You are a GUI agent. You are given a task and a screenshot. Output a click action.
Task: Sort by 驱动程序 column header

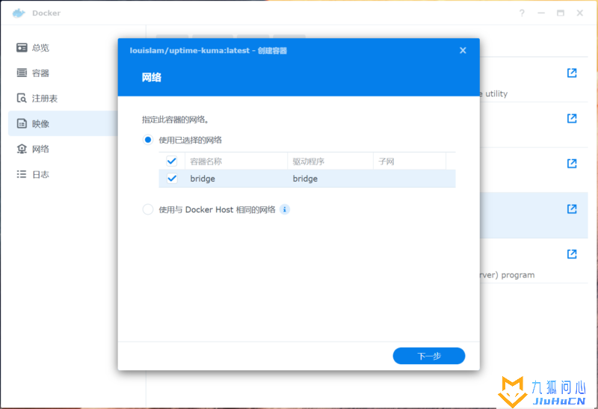coord(330,162)
